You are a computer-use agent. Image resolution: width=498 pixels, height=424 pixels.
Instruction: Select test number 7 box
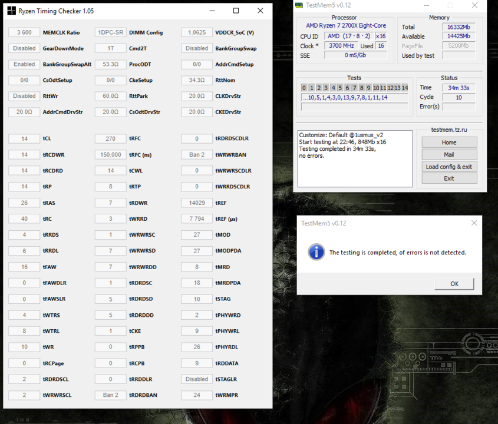pos(354,88)
